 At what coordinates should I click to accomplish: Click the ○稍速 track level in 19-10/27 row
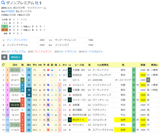click(x=154, y=90)
